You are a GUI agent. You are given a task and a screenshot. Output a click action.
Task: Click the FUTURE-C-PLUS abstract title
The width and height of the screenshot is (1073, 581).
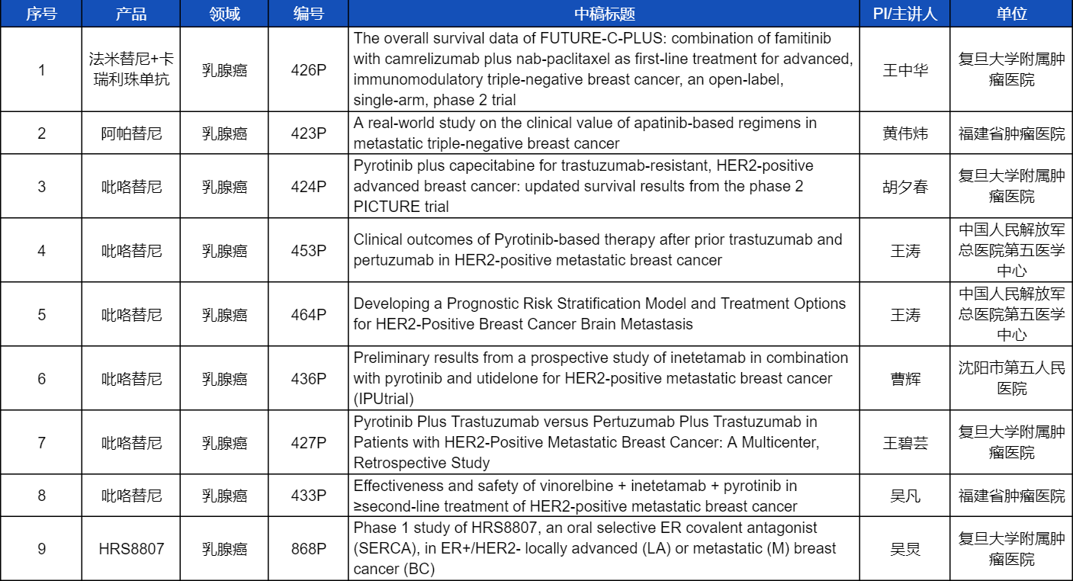(x=602, y=69)
